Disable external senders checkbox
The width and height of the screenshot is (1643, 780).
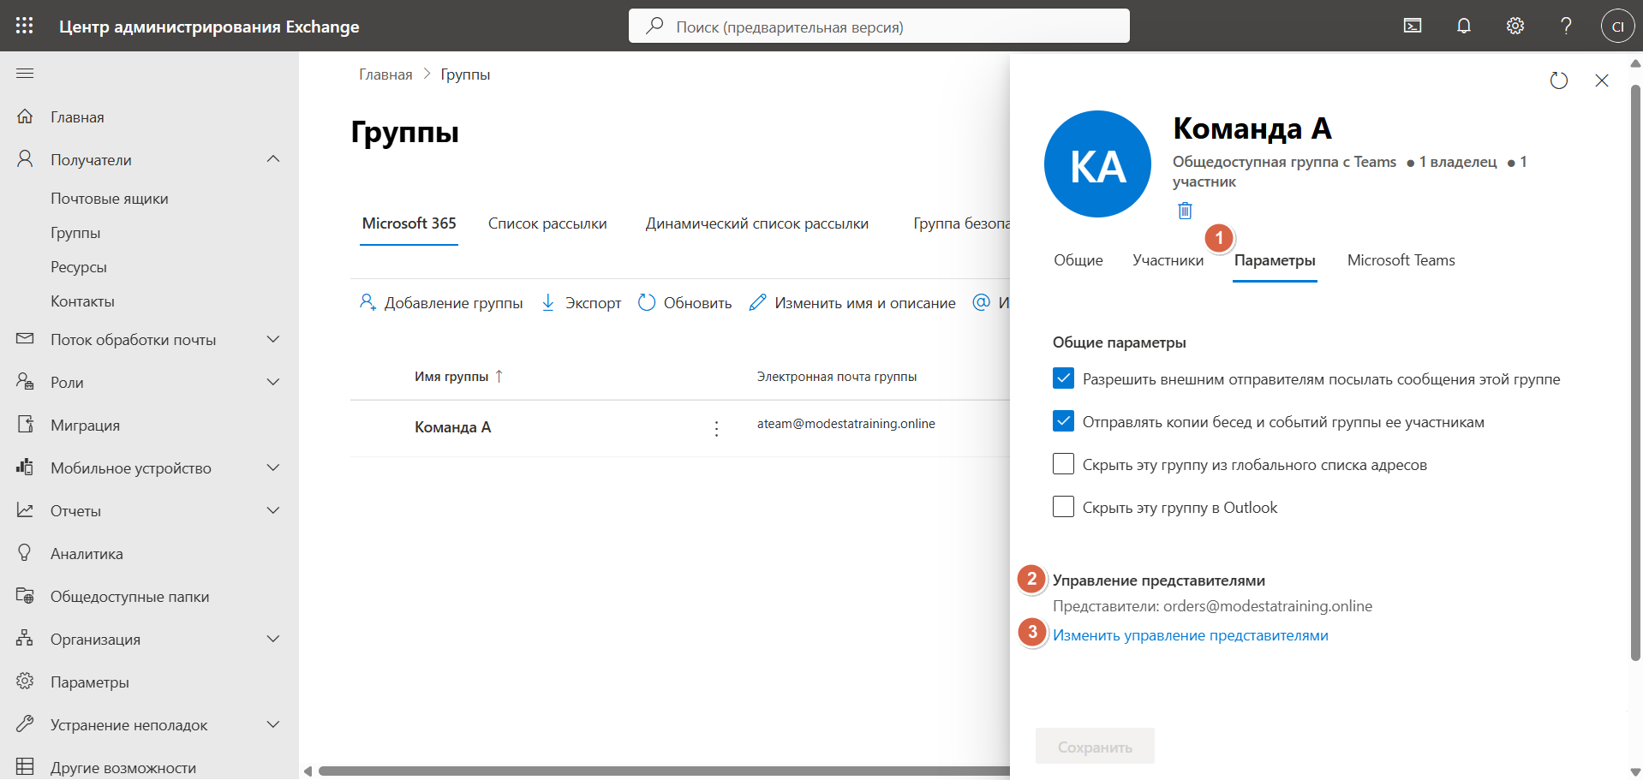click(x=1063, y=378)
